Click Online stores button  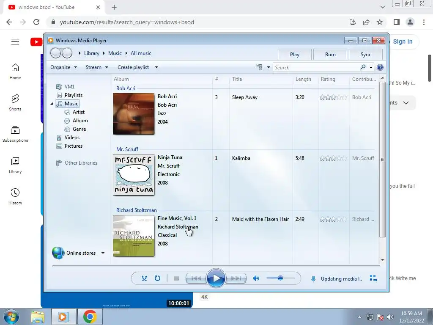[74, 253]
